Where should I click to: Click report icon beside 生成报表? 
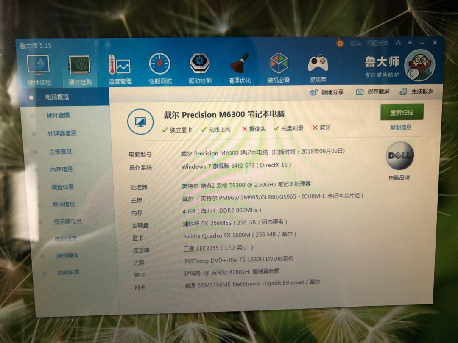point(403,91)
